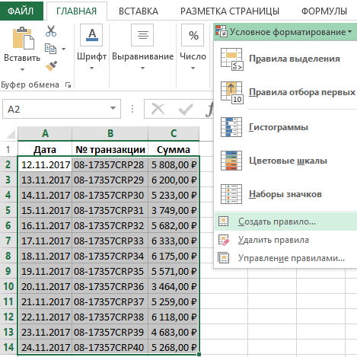Select Управление правилами... menu entry
This screenshot has height=357, width=357.
[x=285, y=258]
